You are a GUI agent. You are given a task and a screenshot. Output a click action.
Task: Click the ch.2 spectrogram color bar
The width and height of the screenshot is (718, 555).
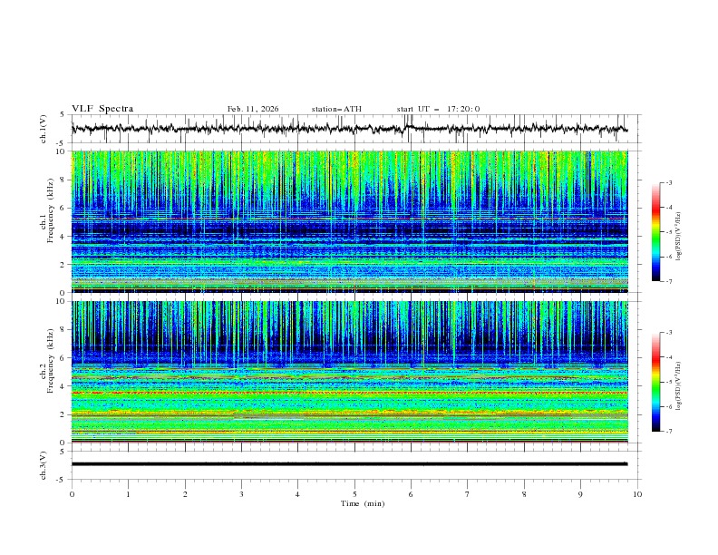(x=655, y=382)
